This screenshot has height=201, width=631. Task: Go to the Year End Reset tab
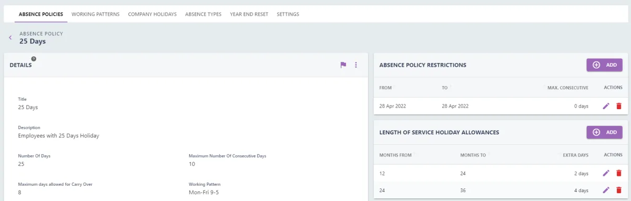point(249,14)
